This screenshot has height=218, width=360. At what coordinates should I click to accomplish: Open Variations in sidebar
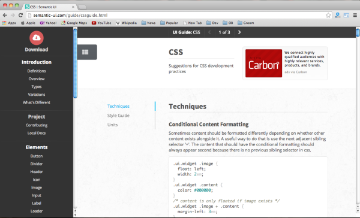click(37, 95)
